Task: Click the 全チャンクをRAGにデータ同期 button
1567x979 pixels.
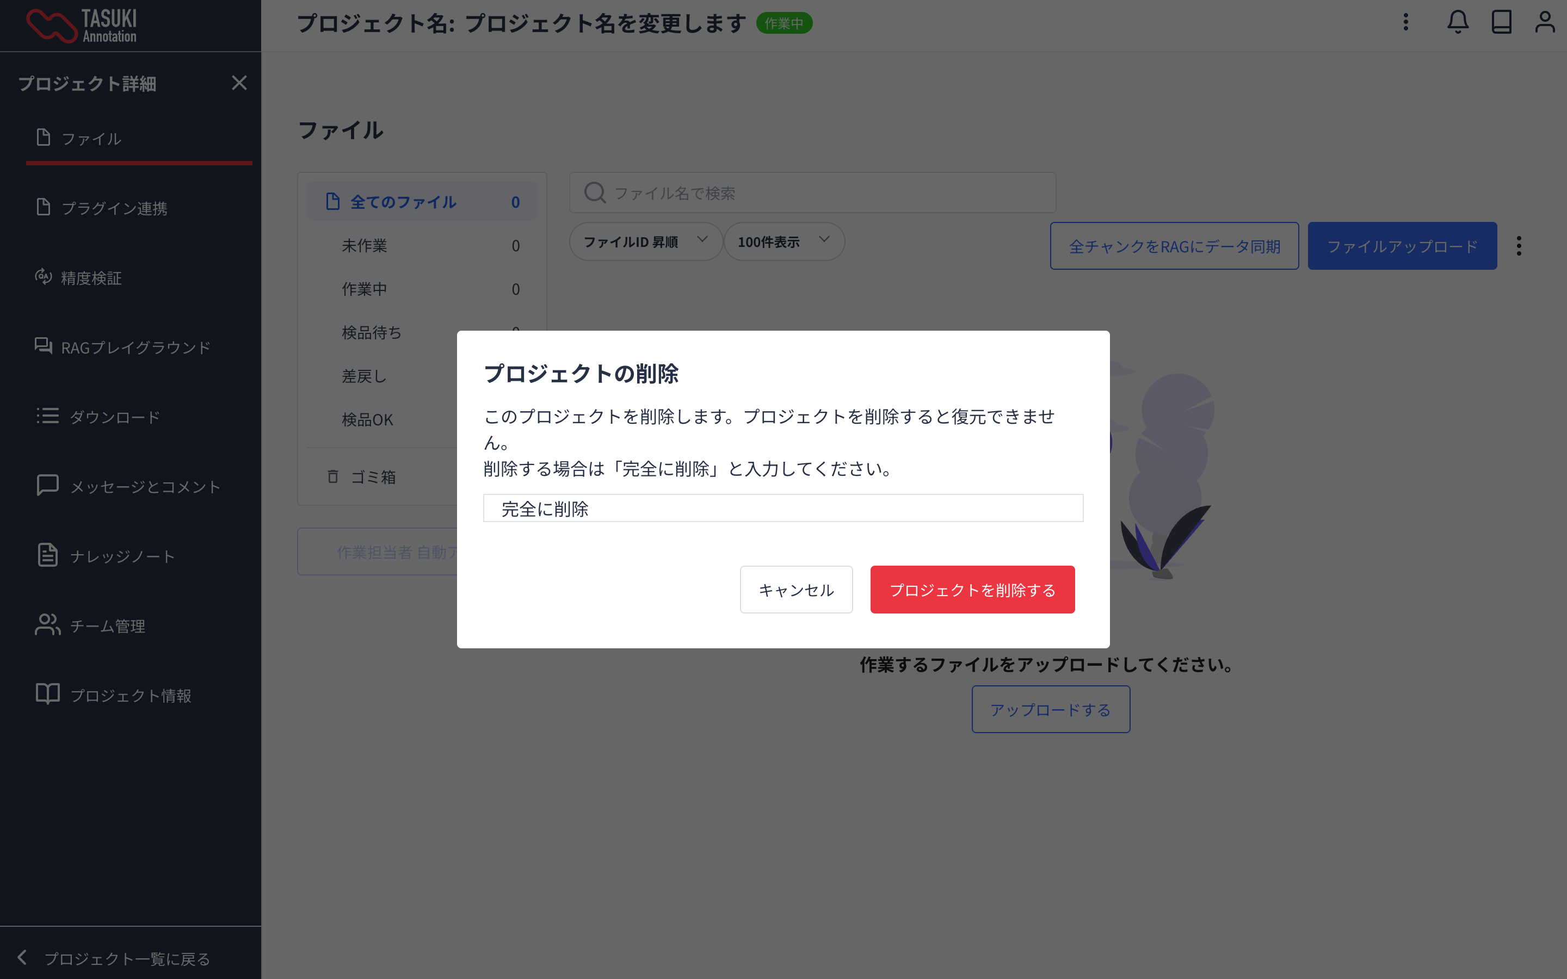Action: coord(1174,246)
